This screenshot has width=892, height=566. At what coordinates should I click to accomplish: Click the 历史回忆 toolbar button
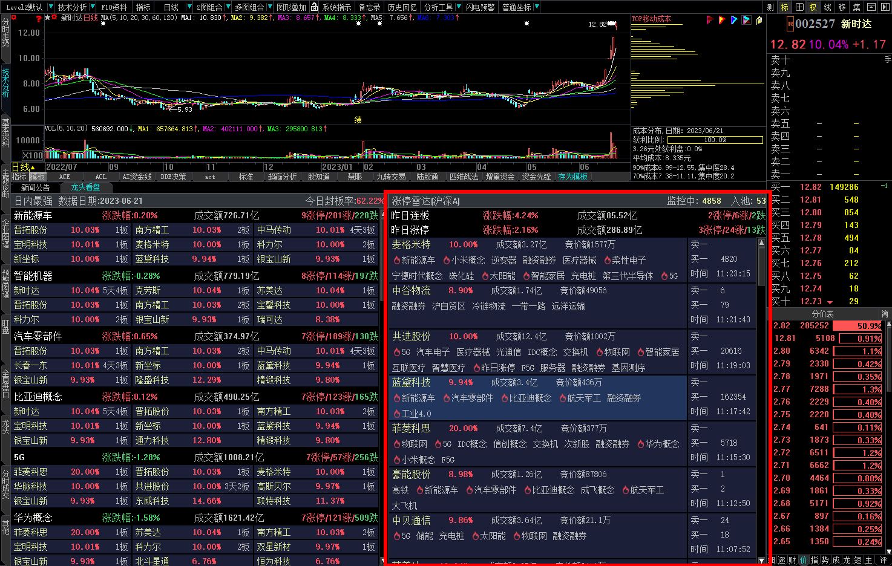[x=402, y=7]
